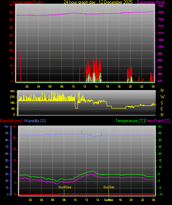Click the 'Windspeed (kph)' axis title
The height and width of the screenshot is (205, 172).
[x=28, y=2]
